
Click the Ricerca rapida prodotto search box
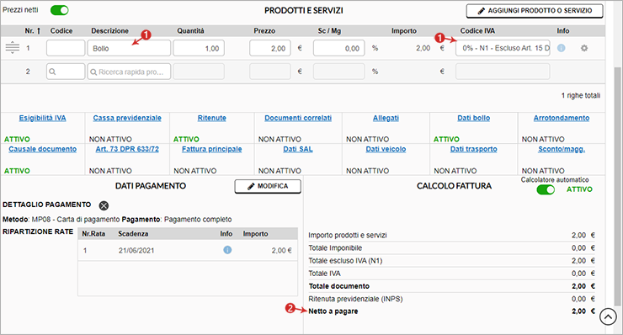pyautogui.click(x=129, y=72)
